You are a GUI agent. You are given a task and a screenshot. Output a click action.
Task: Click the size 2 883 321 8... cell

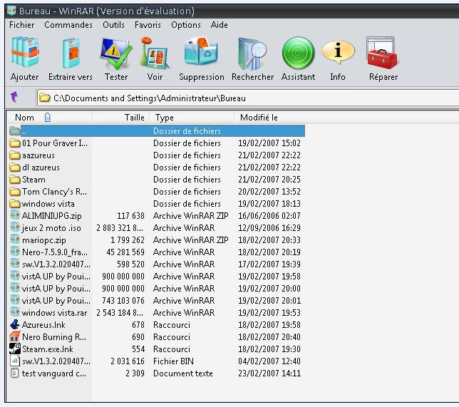[120, 228]
